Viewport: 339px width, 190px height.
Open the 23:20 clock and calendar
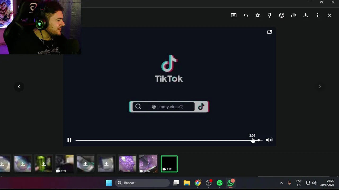[x=327, y=183]
